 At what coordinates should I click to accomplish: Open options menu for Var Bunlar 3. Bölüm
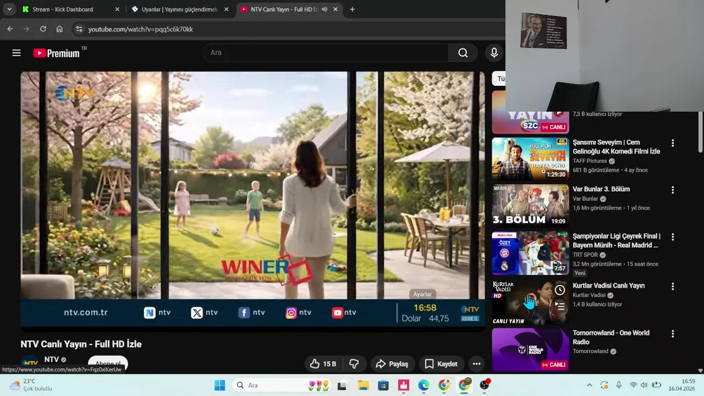(672, 190)
